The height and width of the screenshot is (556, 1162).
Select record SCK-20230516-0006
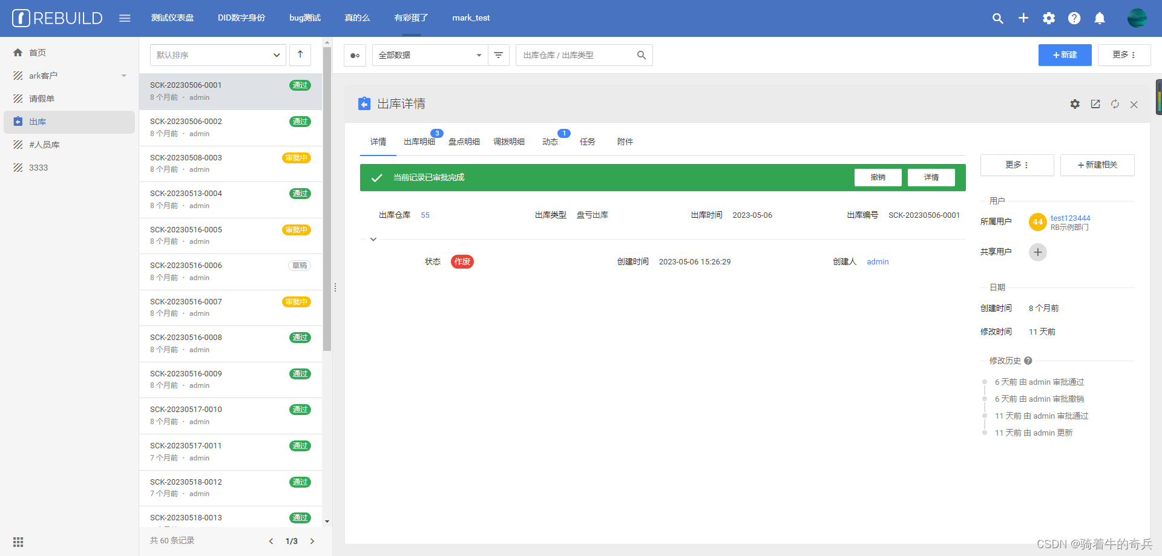[231, 272]
